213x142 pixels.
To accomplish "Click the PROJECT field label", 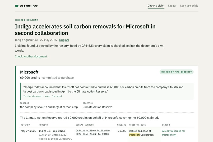I will [x=25, y=103].
